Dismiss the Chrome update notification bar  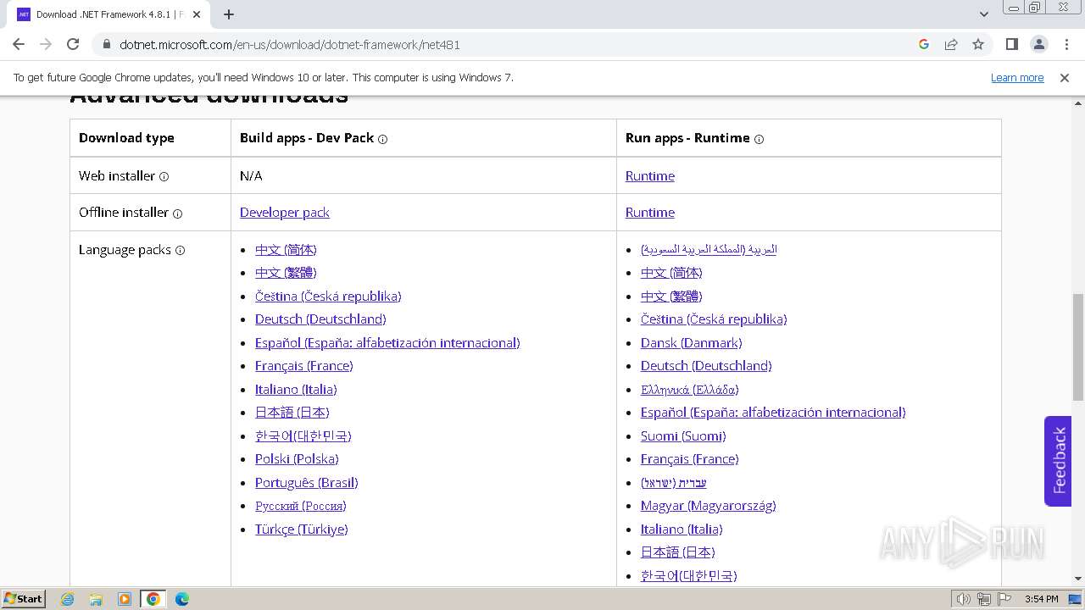pos(1065,77)
